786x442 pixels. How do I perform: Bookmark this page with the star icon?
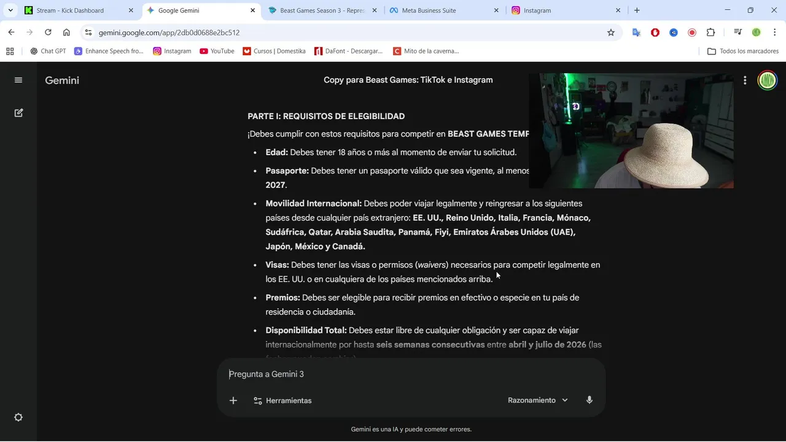(x=611, y=33)
